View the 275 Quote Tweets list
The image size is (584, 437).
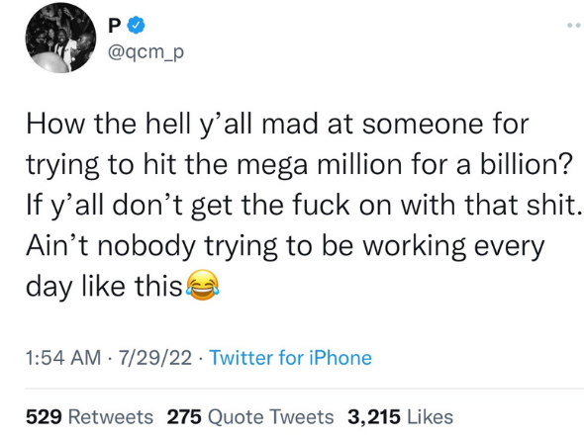(x=249, y=416)
